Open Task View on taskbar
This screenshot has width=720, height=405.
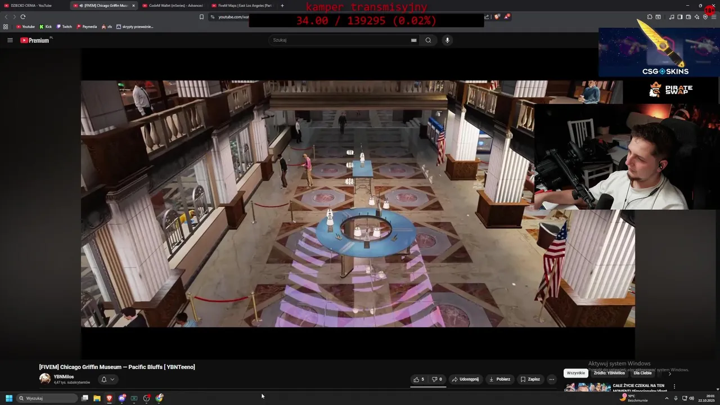pyautogui.click(x=84, y=398)
